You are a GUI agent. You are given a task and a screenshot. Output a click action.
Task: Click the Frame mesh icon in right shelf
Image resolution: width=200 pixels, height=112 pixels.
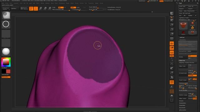point(172,64)
